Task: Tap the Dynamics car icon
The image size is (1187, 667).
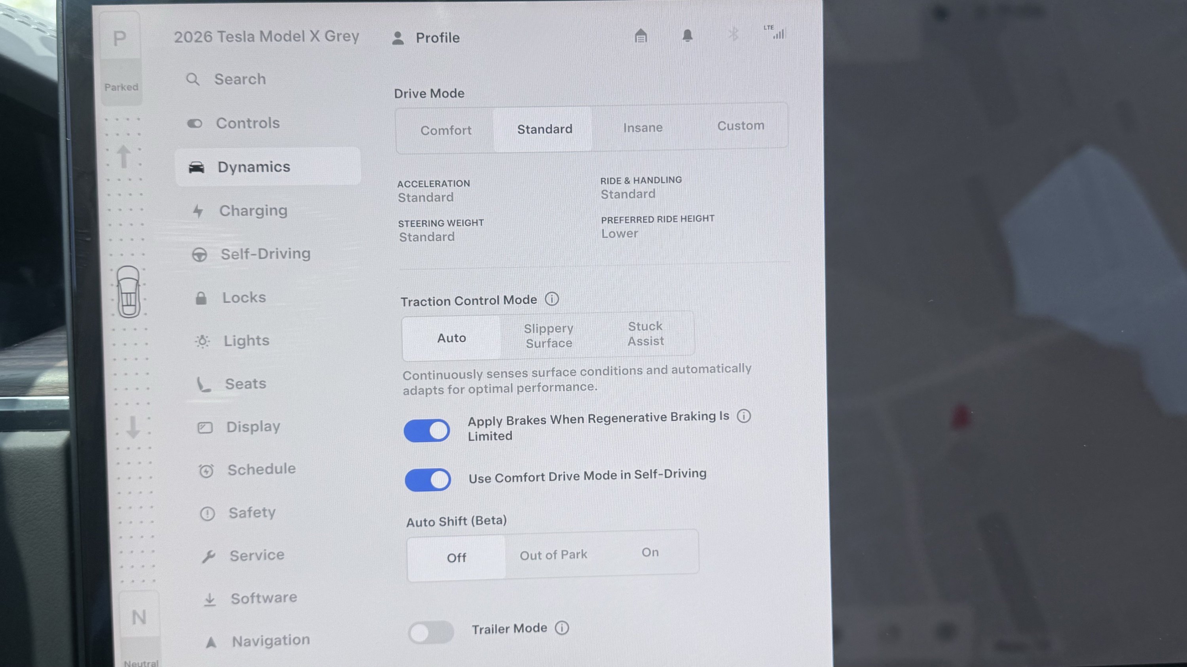Action: pos(196,167)
